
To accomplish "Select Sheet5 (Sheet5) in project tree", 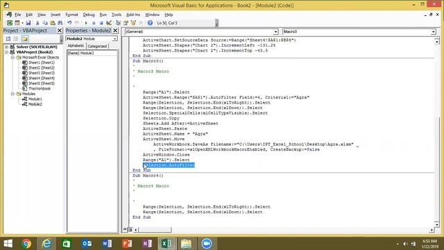I will click(x=42, y=83).
